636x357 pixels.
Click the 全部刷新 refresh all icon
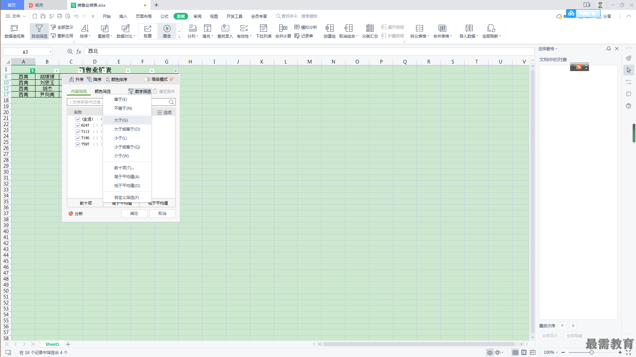pos(492,31)
